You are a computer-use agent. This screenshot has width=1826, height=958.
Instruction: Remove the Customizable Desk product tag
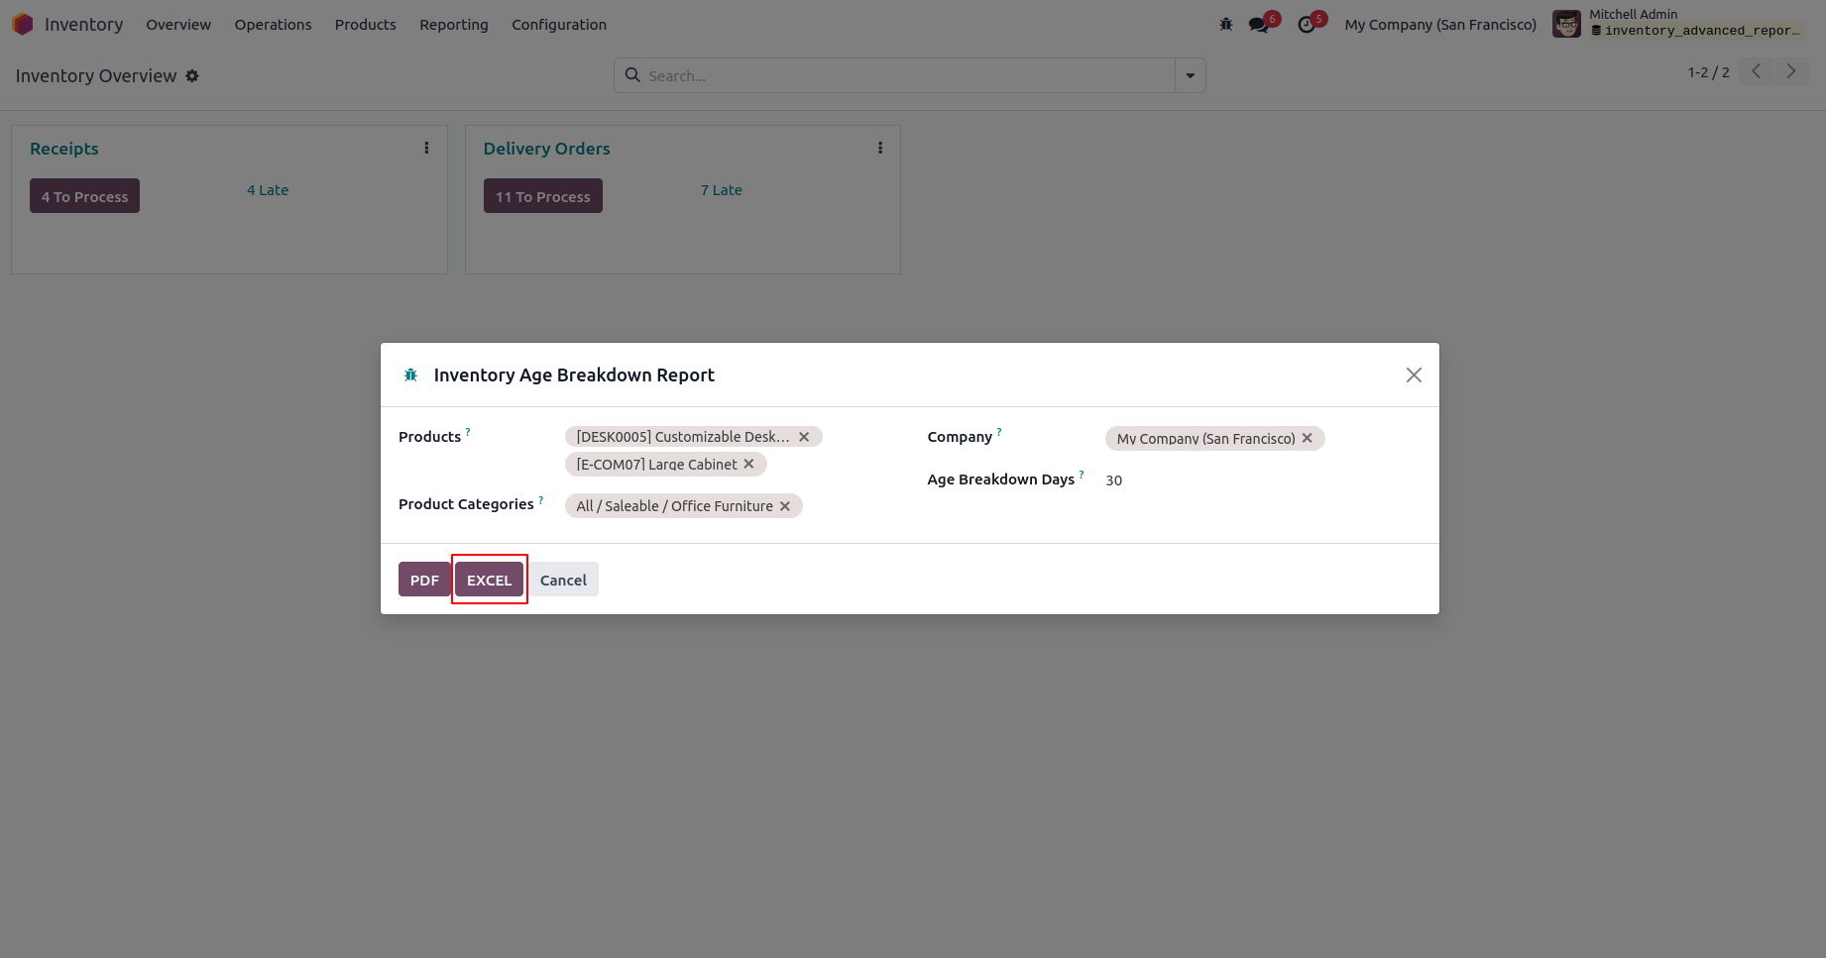(804, 437)
